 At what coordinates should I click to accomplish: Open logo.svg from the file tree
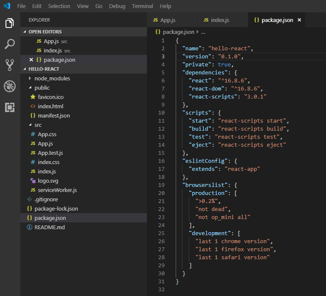[84, 181]
